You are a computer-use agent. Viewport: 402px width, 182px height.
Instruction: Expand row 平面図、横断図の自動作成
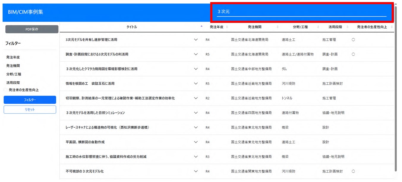click(x=196, y=142)
